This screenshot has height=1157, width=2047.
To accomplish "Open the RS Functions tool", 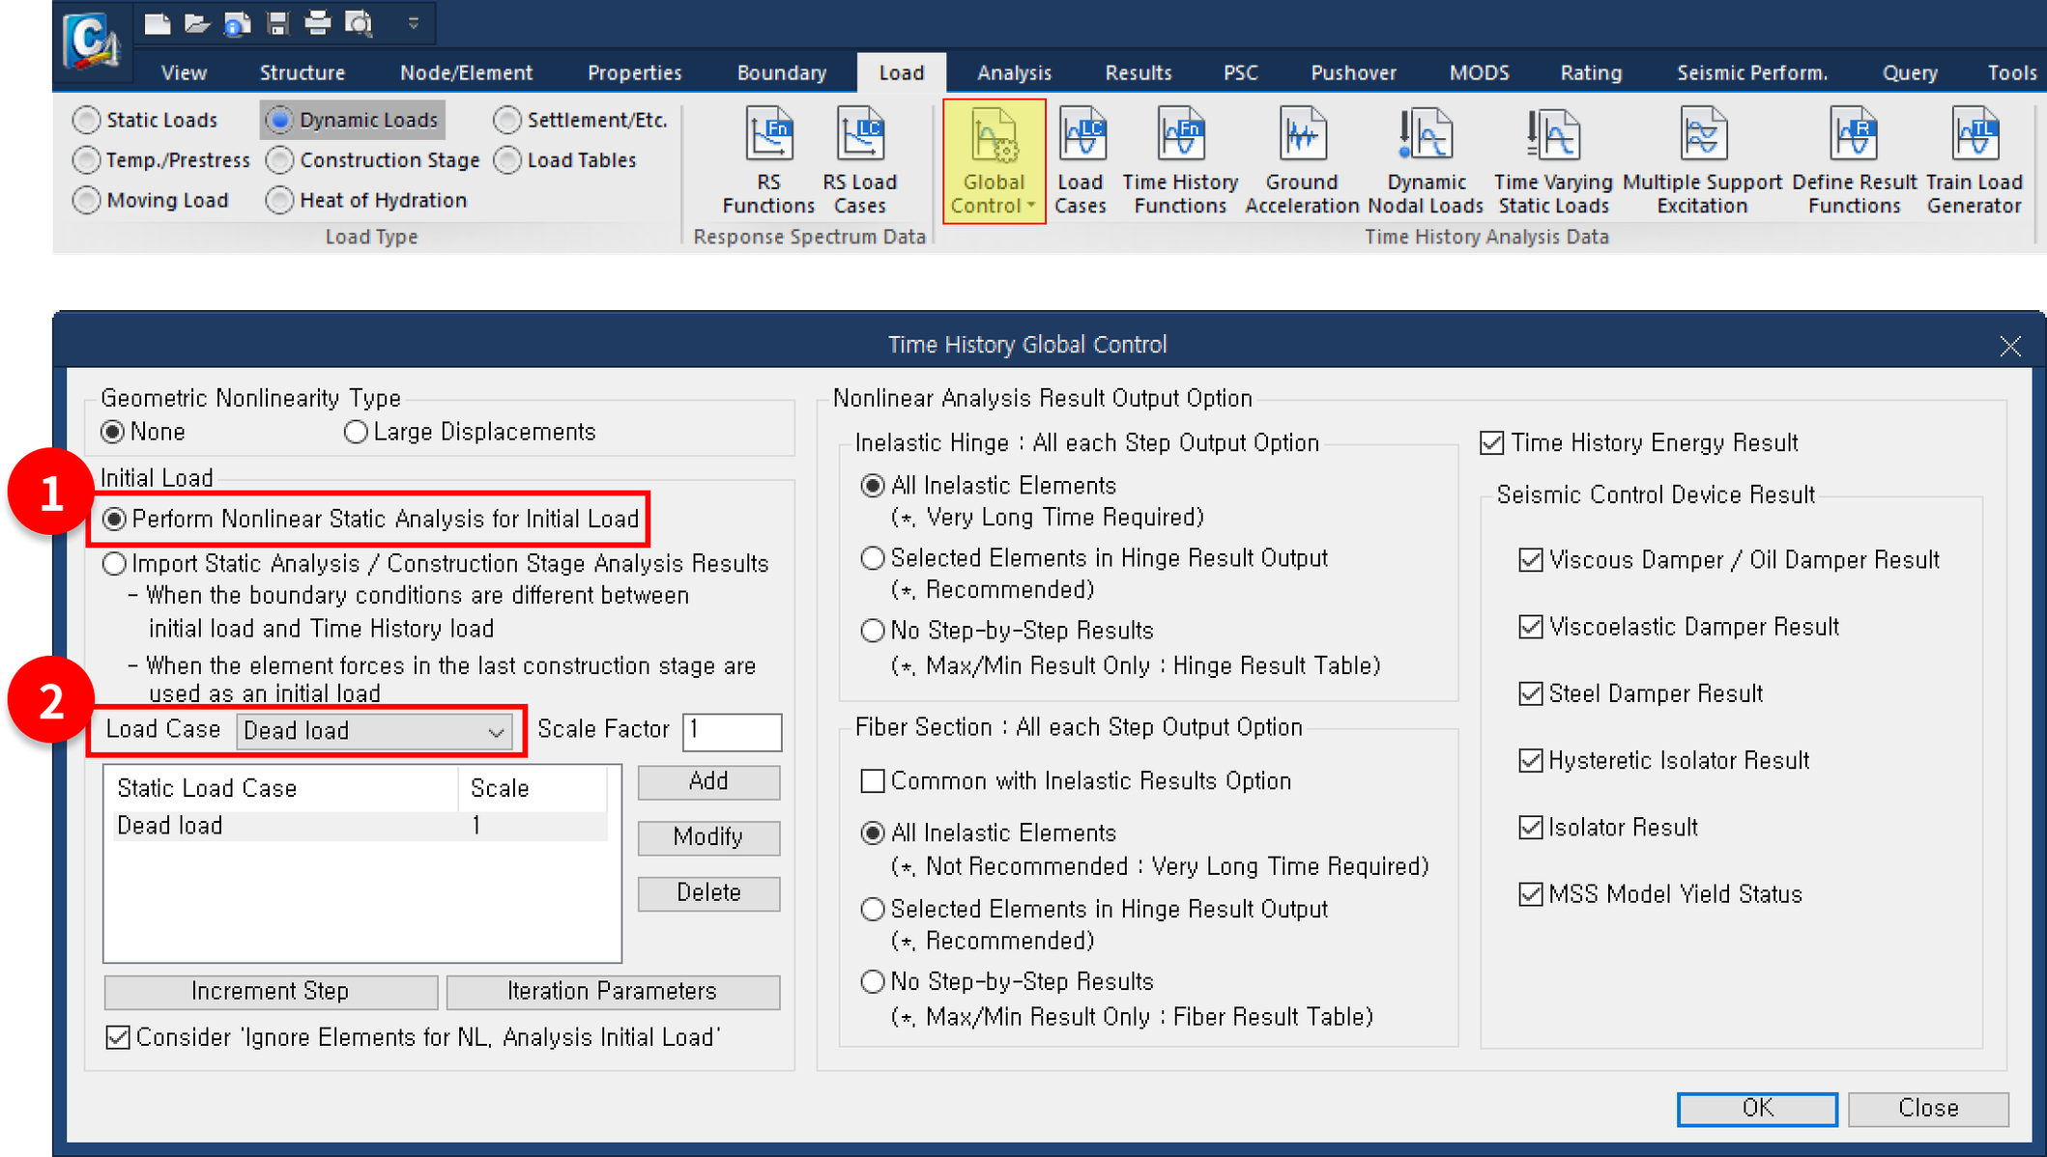I will 768,159.
